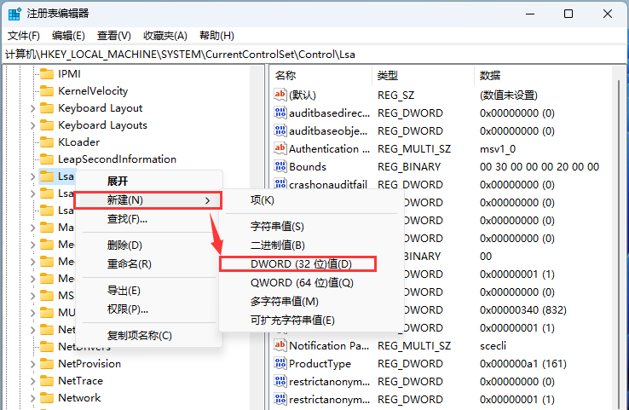629x410 pixels.
Task: Select the KLoader folder icon
Action: pyautogui.click(x=47, y=142)
